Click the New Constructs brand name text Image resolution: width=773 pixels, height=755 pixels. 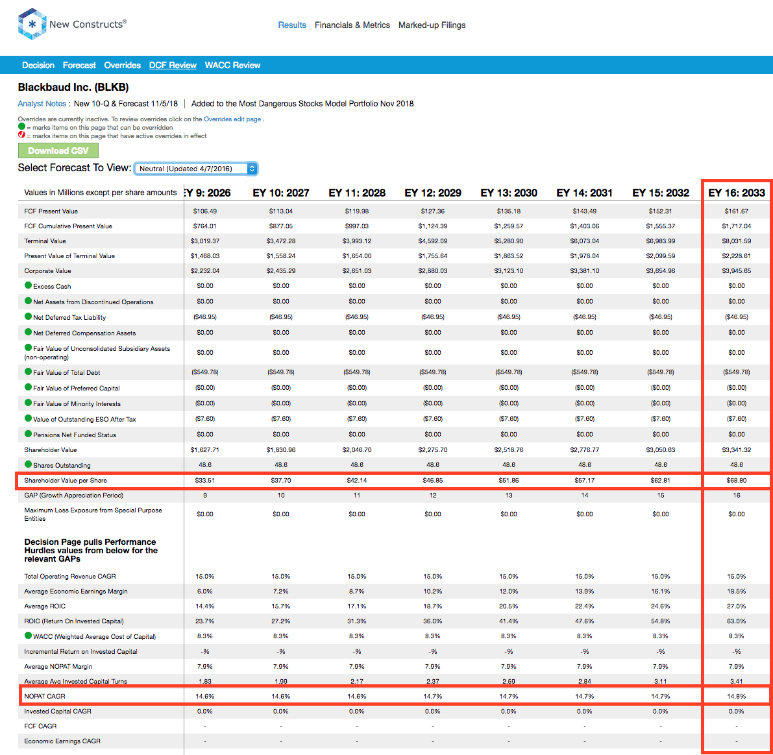(x=88, y=24)
